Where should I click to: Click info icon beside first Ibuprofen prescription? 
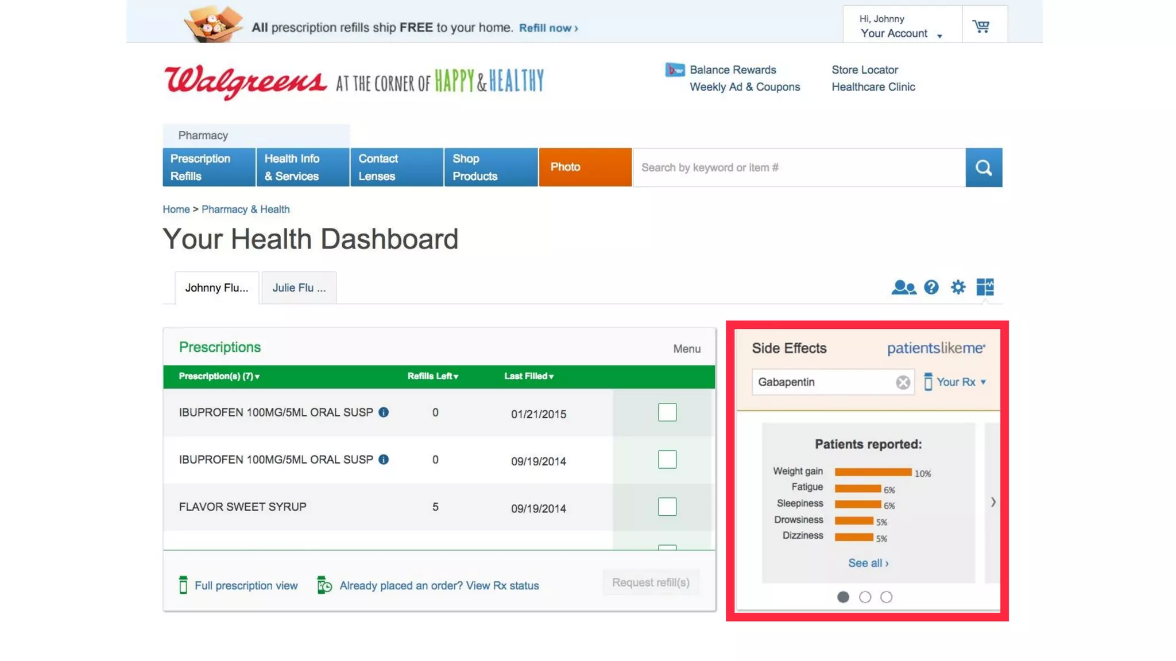[x=384, y=412]
